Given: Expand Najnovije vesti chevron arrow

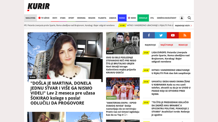Looking at the screenshot, I should [x=191, y=26].
